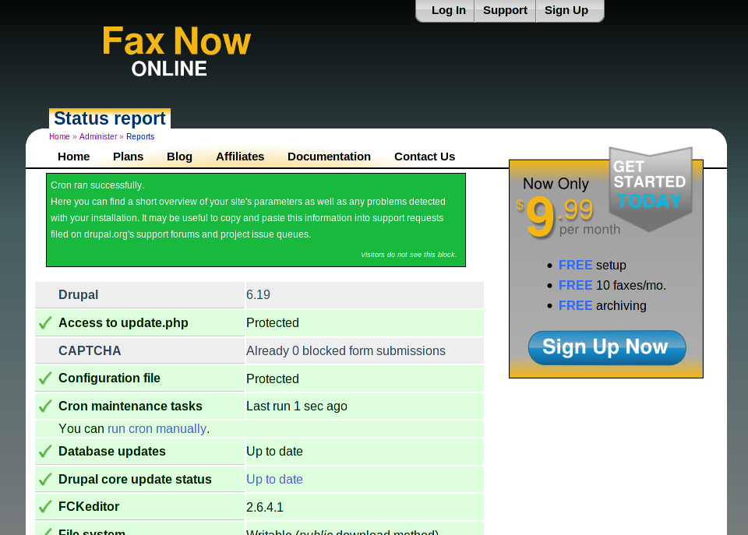Click checkmark icon beside Drupal core update status

(x=45, y=479)
